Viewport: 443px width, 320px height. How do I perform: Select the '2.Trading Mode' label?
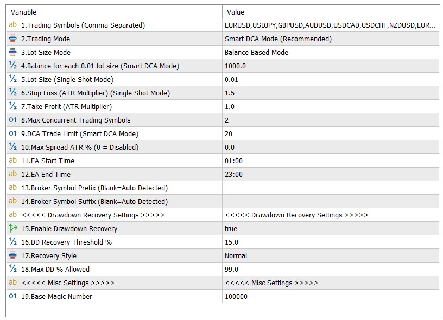(x=46, y=39)
